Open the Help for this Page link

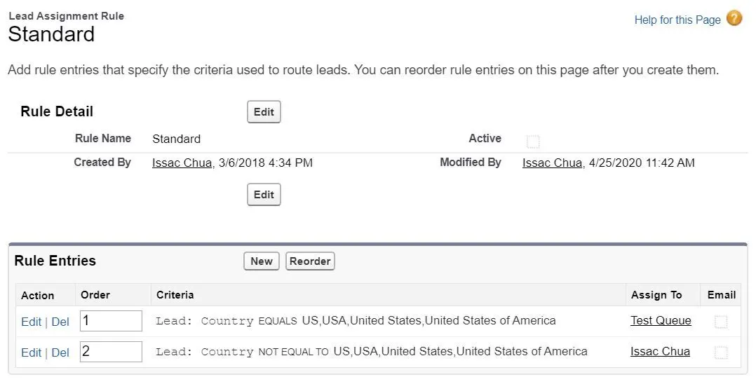tap(677, 20)
